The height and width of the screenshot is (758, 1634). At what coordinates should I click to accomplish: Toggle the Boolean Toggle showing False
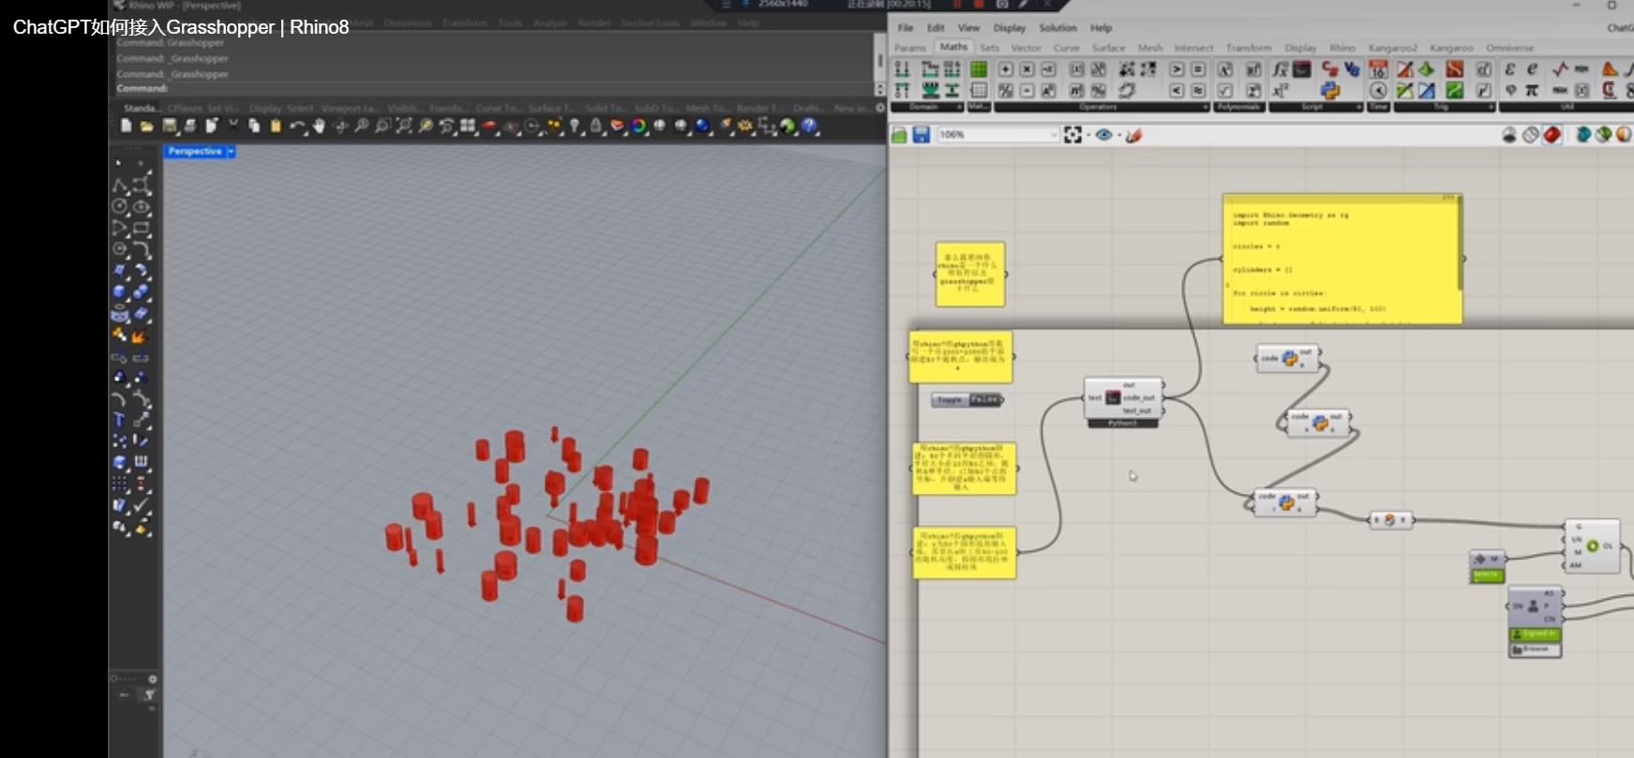tap(967, 400)
